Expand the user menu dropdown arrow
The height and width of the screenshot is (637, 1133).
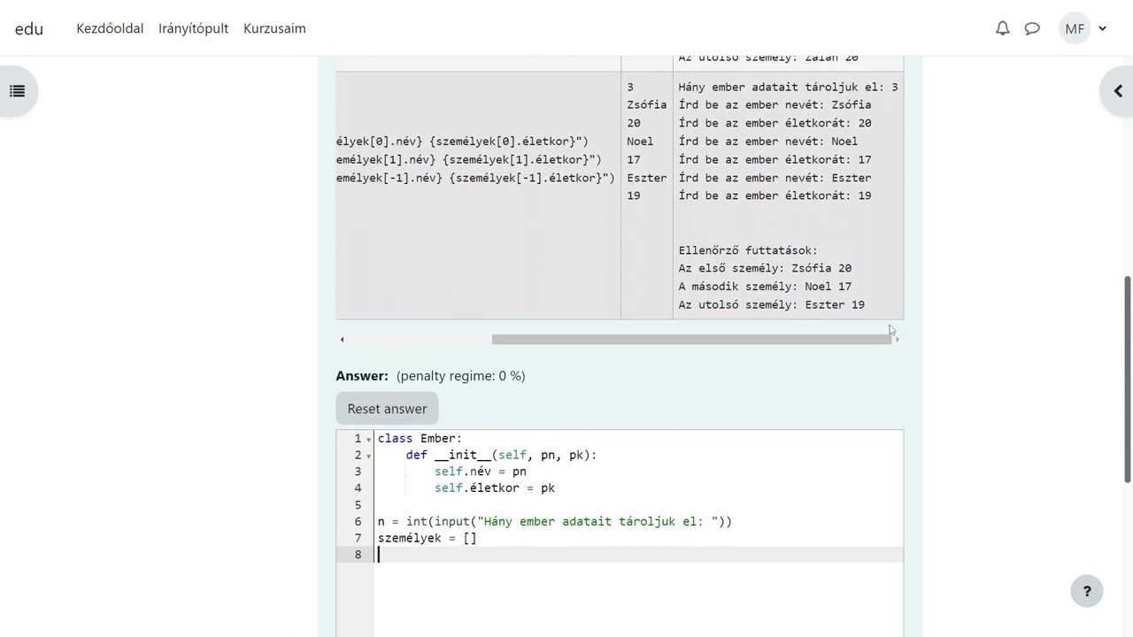tap(1103, 28)
